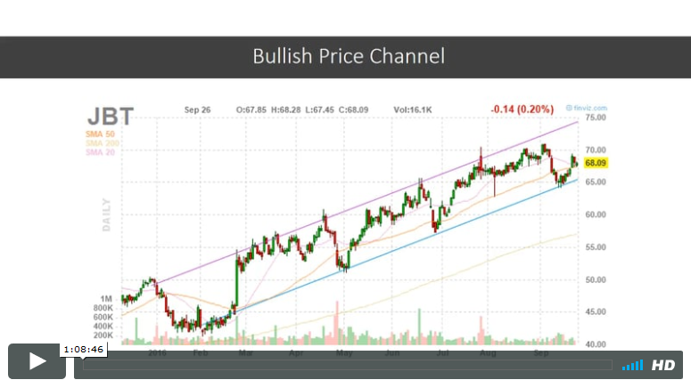The height and width of the screenshot is (388, 691).
Task: Click the Vol:16.1K volume readout
Action: point(413,109)
